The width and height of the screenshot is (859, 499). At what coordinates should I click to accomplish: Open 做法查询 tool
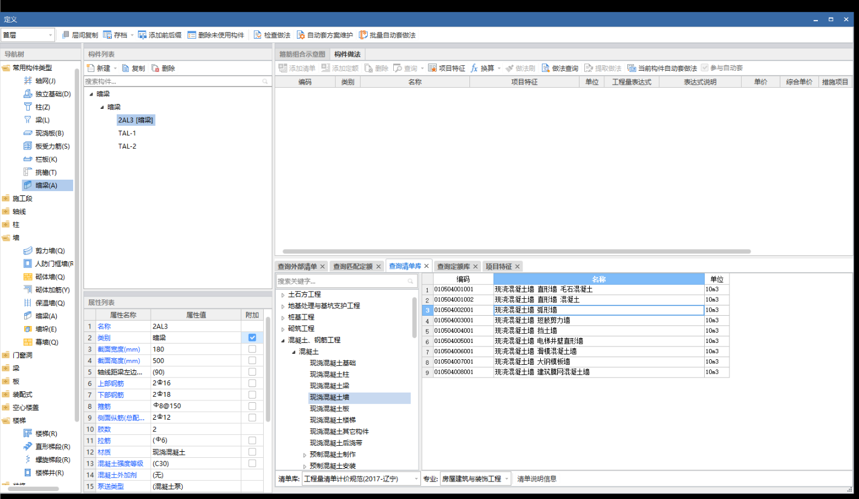tap(560, 68)
